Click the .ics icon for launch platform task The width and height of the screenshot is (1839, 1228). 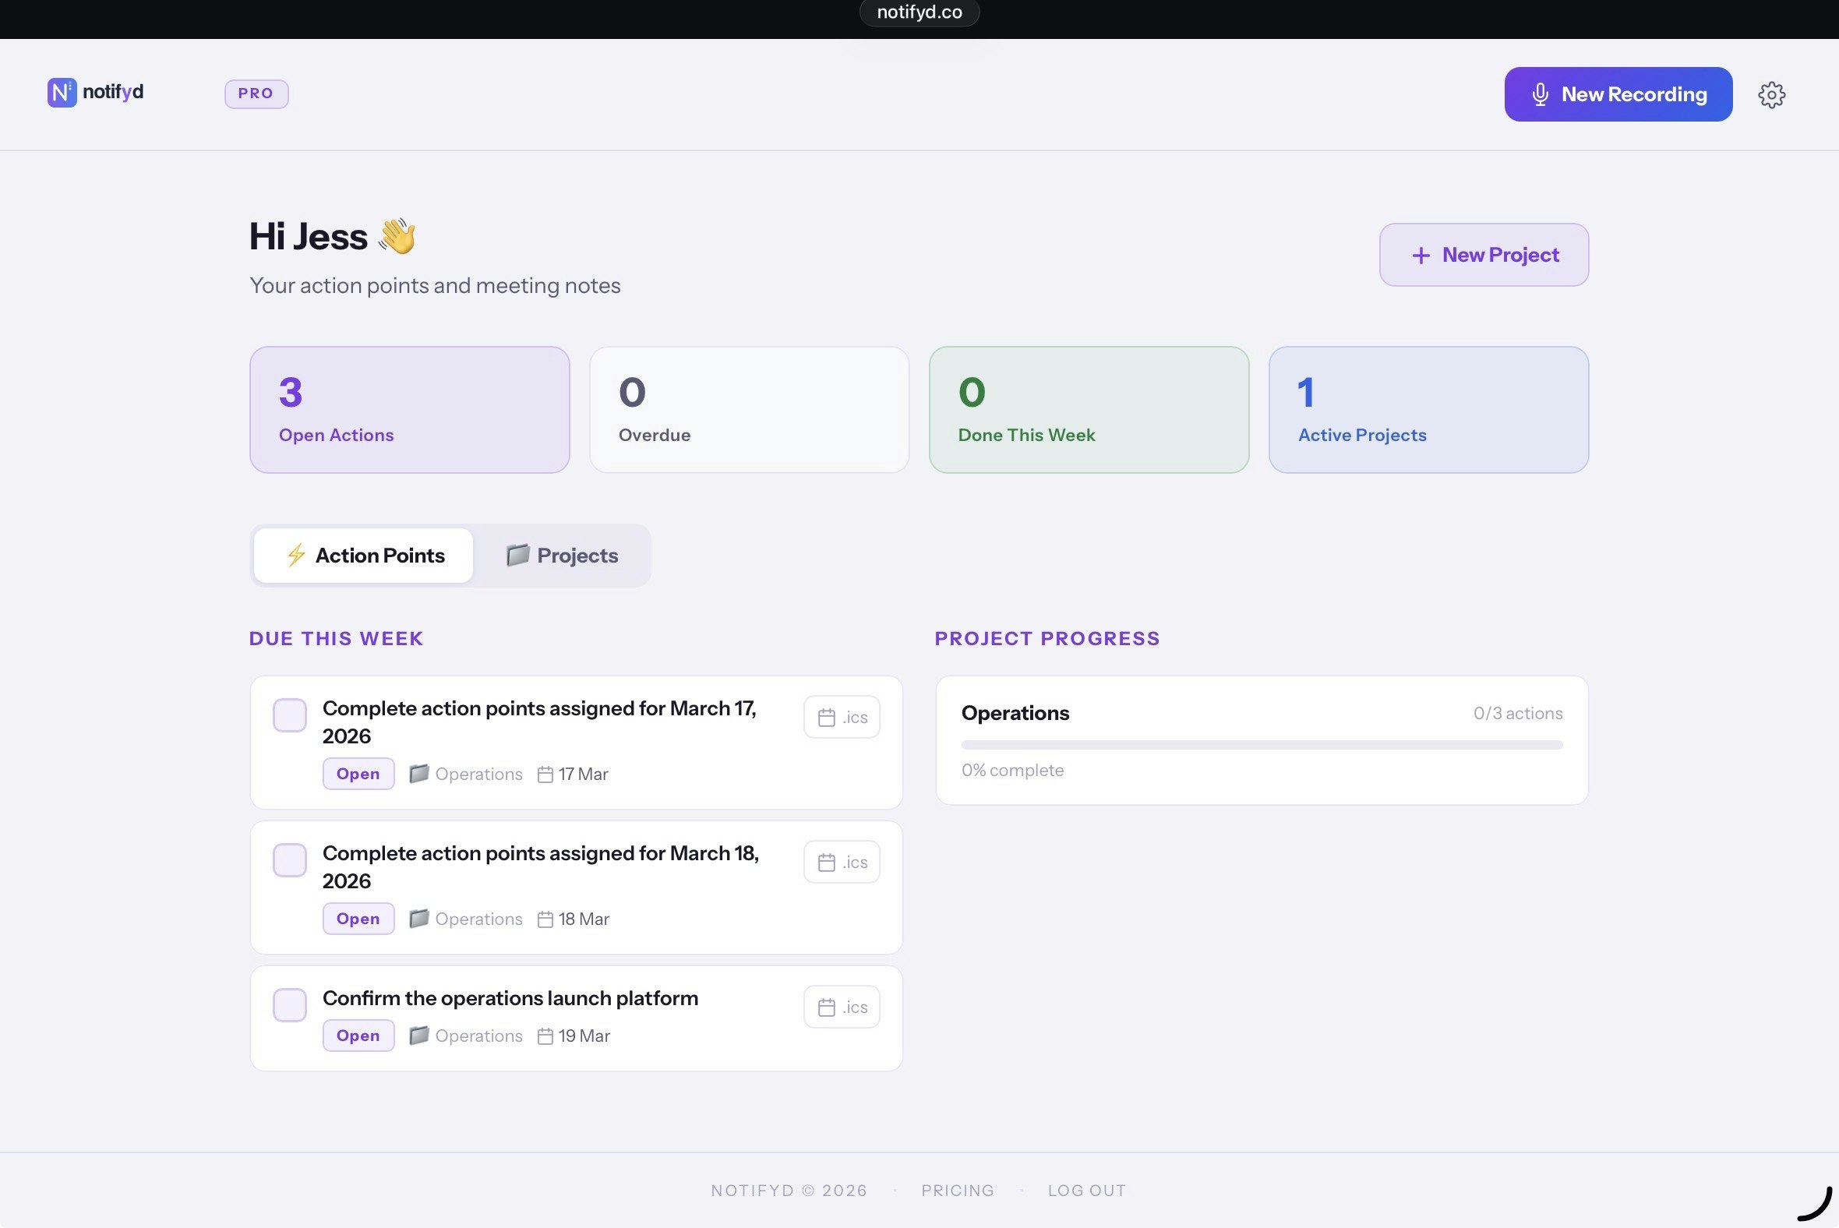point(841,1007)
